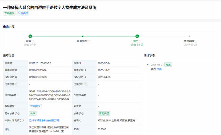Click blue 发明授权 tag under title
221x135 pixels.
pyautogui.click(x=23, y=13)
